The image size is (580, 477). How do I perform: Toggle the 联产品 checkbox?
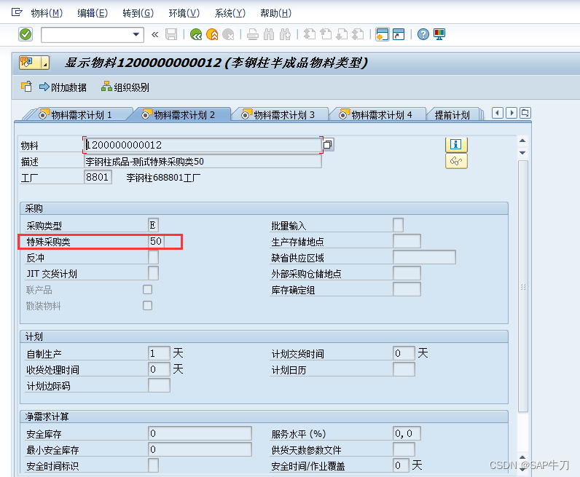pyautogui.click(x=148, y=290)
